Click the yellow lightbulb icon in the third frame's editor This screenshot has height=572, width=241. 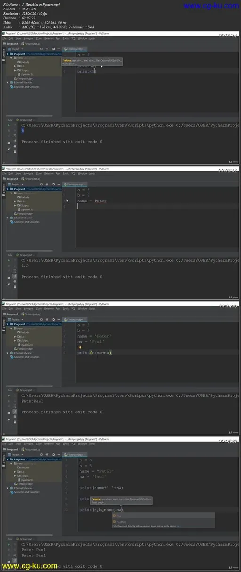[80, 348]
